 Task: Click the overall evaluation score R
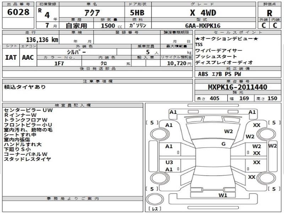click(x=269, y=13)
